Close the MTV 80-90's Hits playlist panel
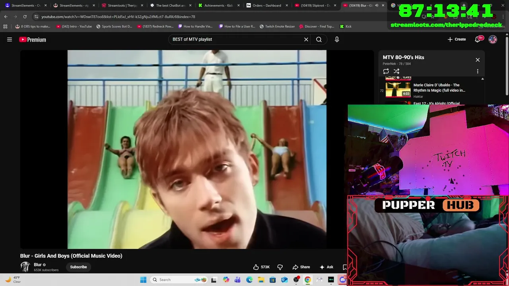Image resolution: width=509 pixels, height=286 pixels. coord(478,60)
